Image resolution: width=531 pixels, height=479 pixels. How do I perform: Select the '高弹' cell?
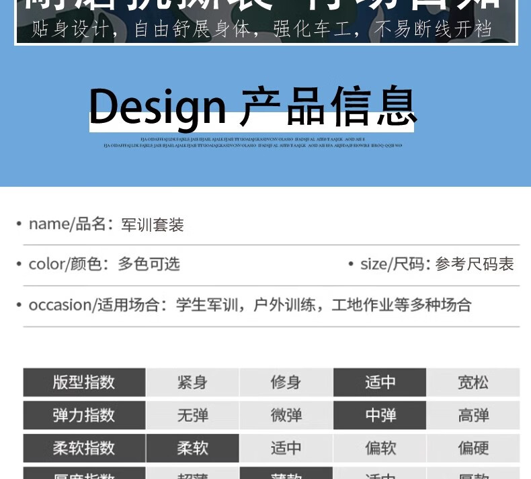coord(473,415)
